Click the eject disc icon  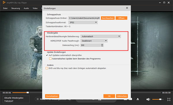tap(138, 99)
